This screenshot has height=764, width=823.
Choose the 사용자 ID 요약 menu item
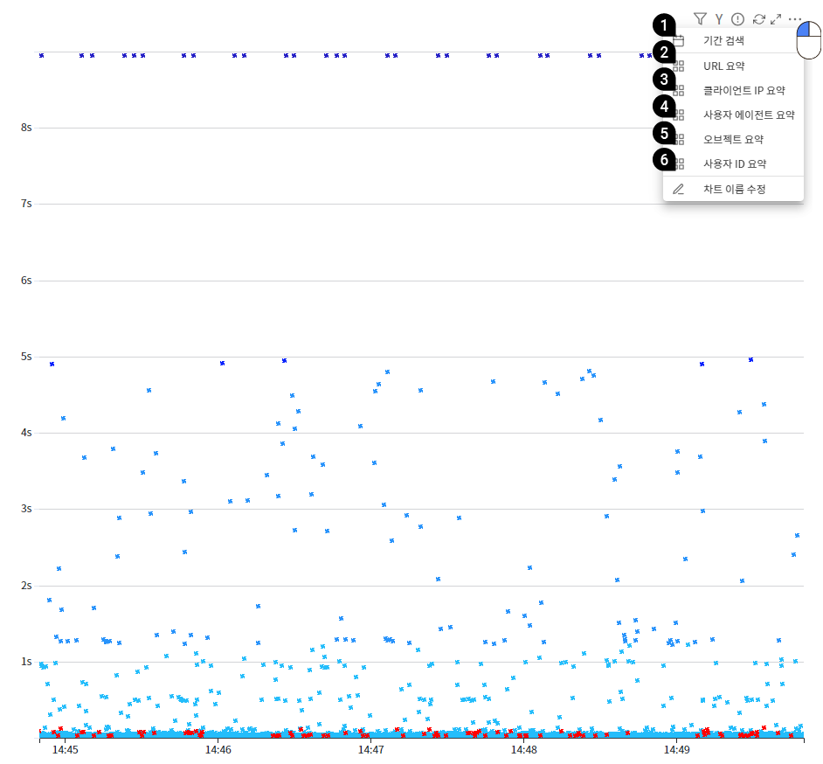pyautogui.click(x=735, y=163)
